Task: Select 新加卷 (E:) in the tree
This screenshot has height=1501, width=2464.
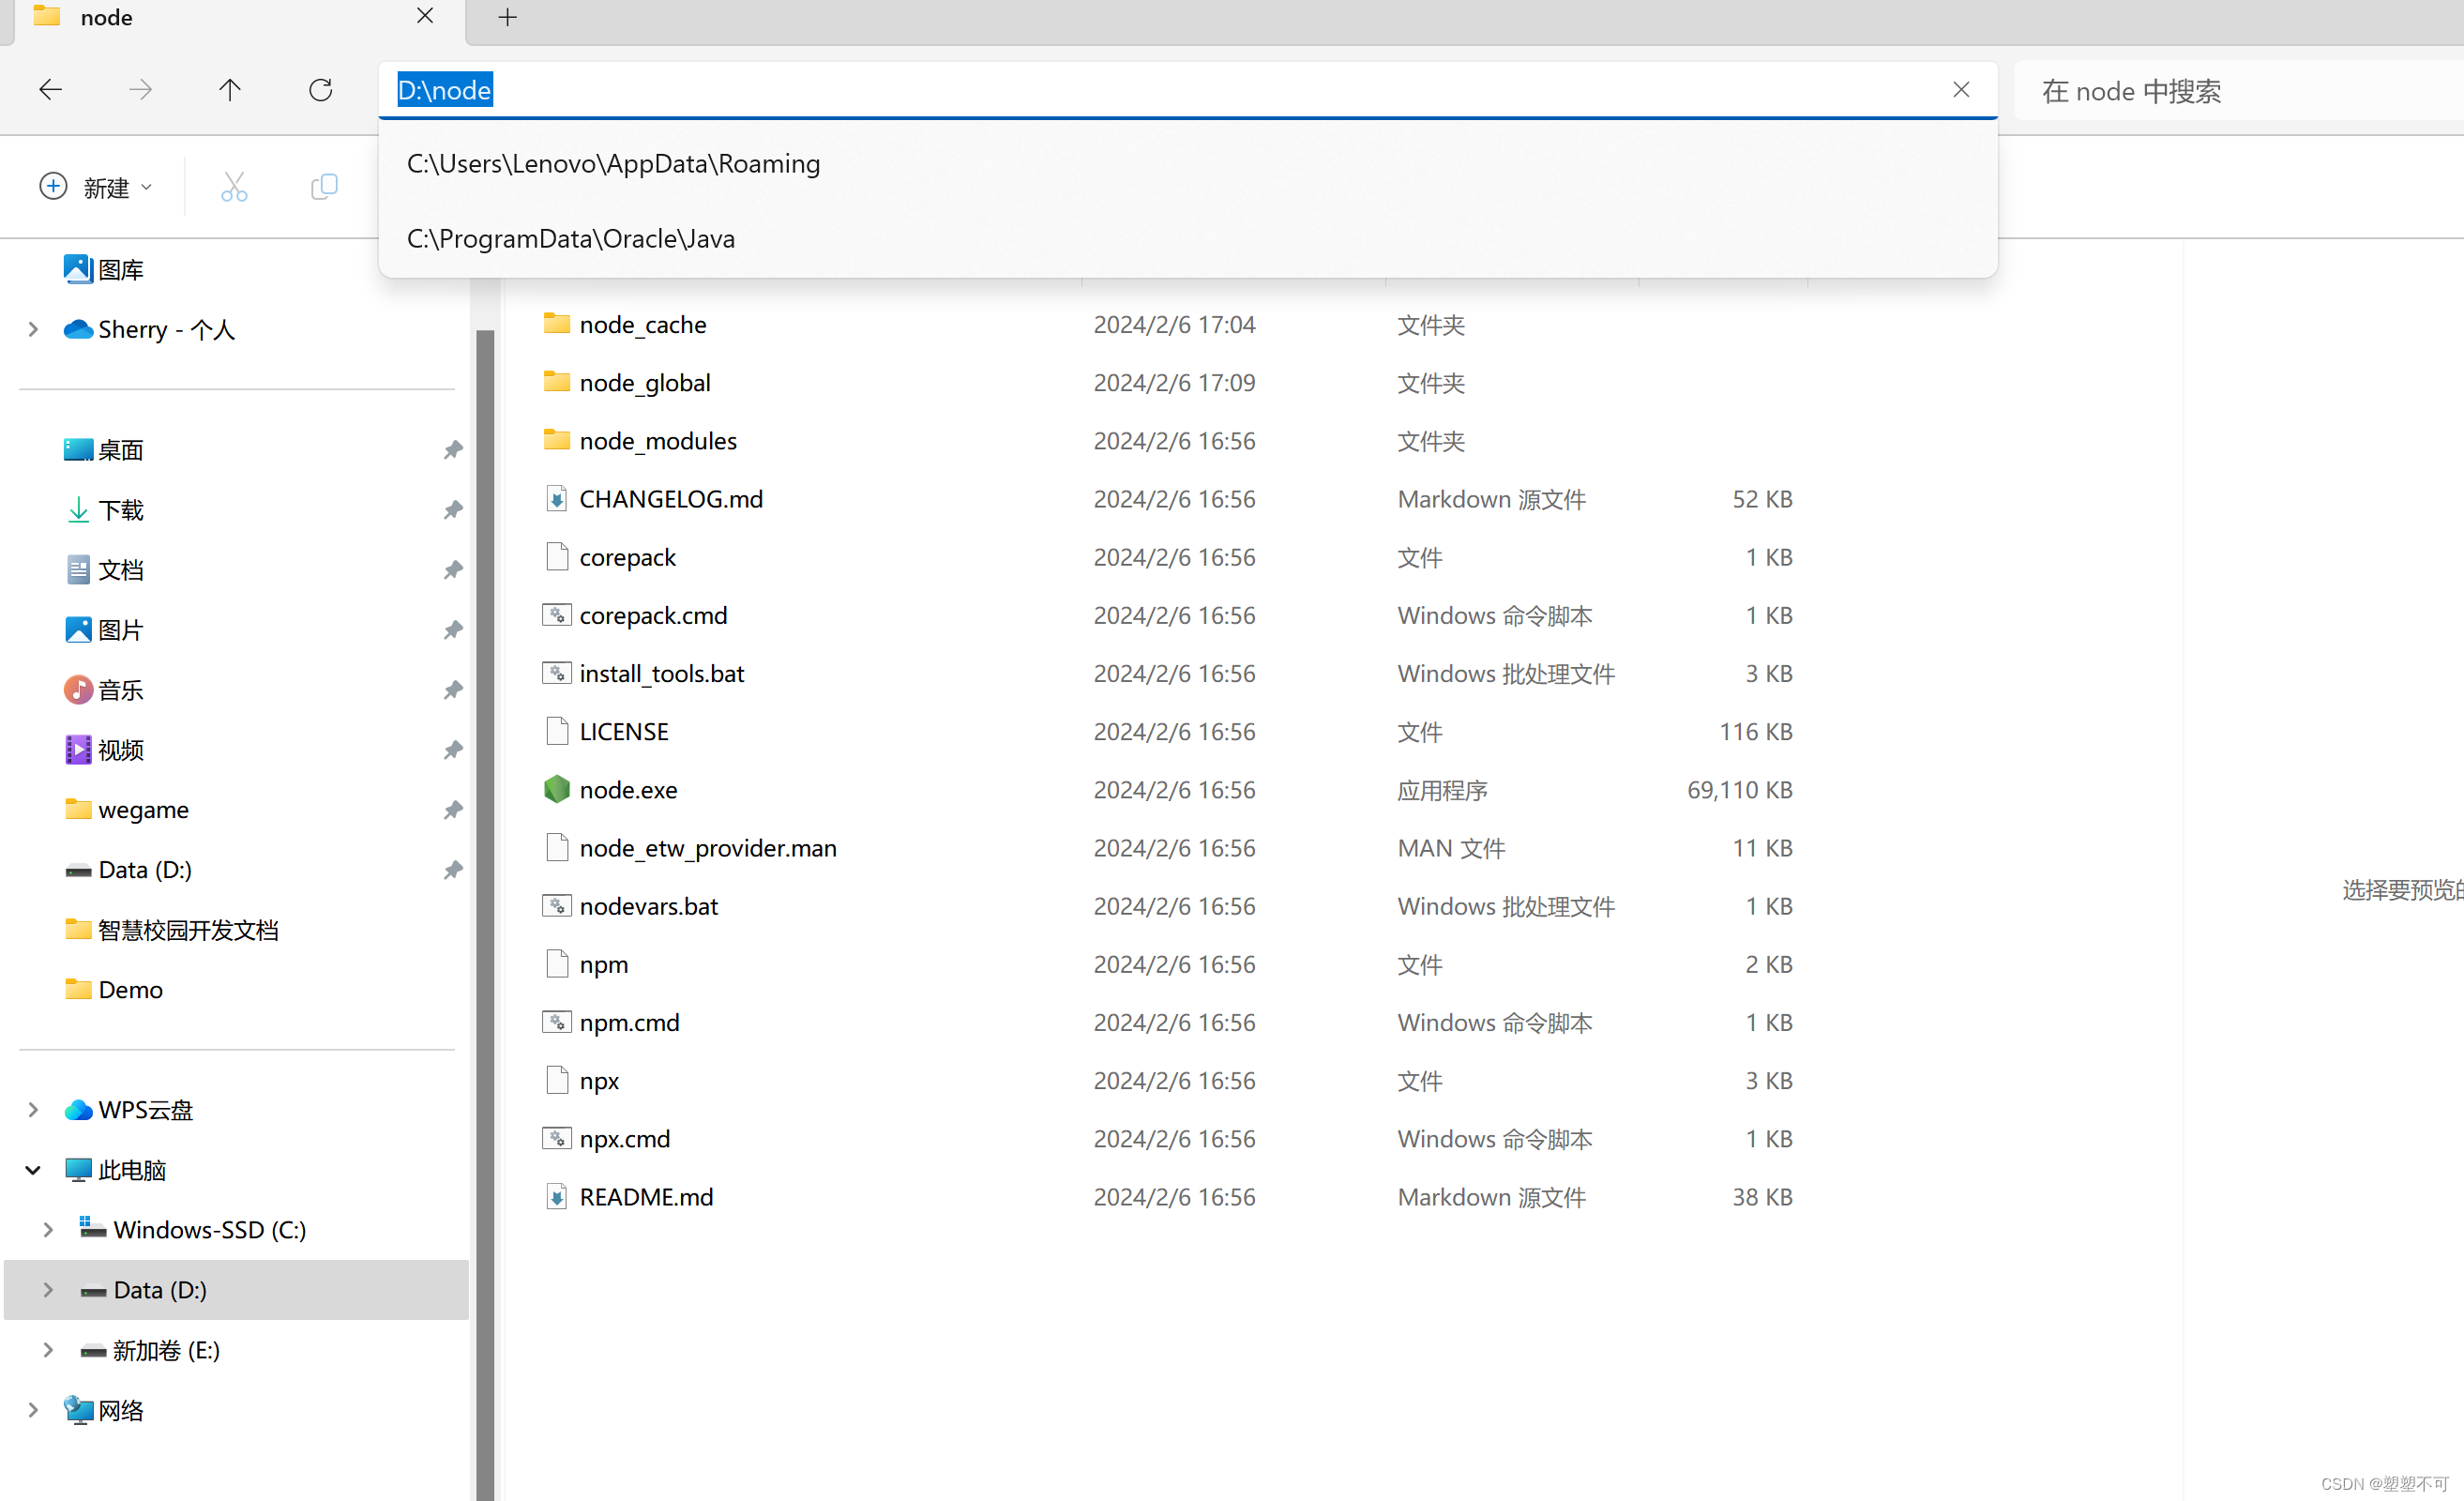Action: point(150,1350)
